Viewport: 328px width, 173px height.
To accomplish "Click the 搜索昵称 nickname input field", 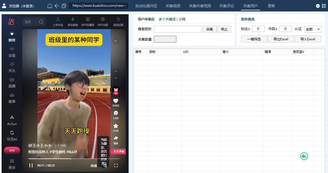I will pyautogui.click(x=178, y=29).
